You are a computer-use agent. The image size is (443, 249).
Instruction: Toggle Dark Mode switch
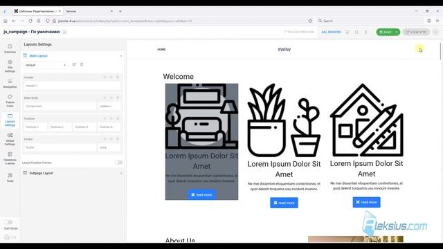9,222
